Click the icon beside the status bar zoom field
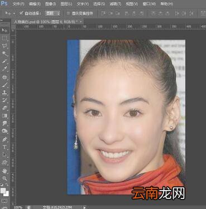Image resolution: width=206 pixels, height=209 pixels. (29, 207)
